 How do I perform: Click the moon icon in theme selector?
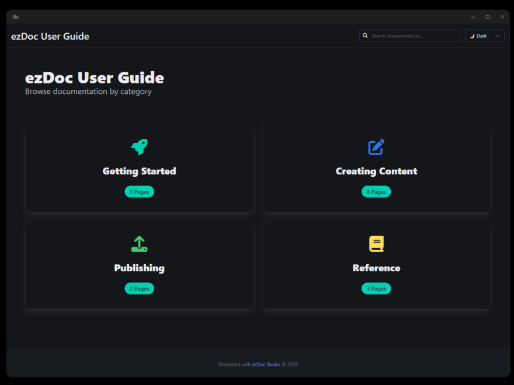click(x=472, y=36)
